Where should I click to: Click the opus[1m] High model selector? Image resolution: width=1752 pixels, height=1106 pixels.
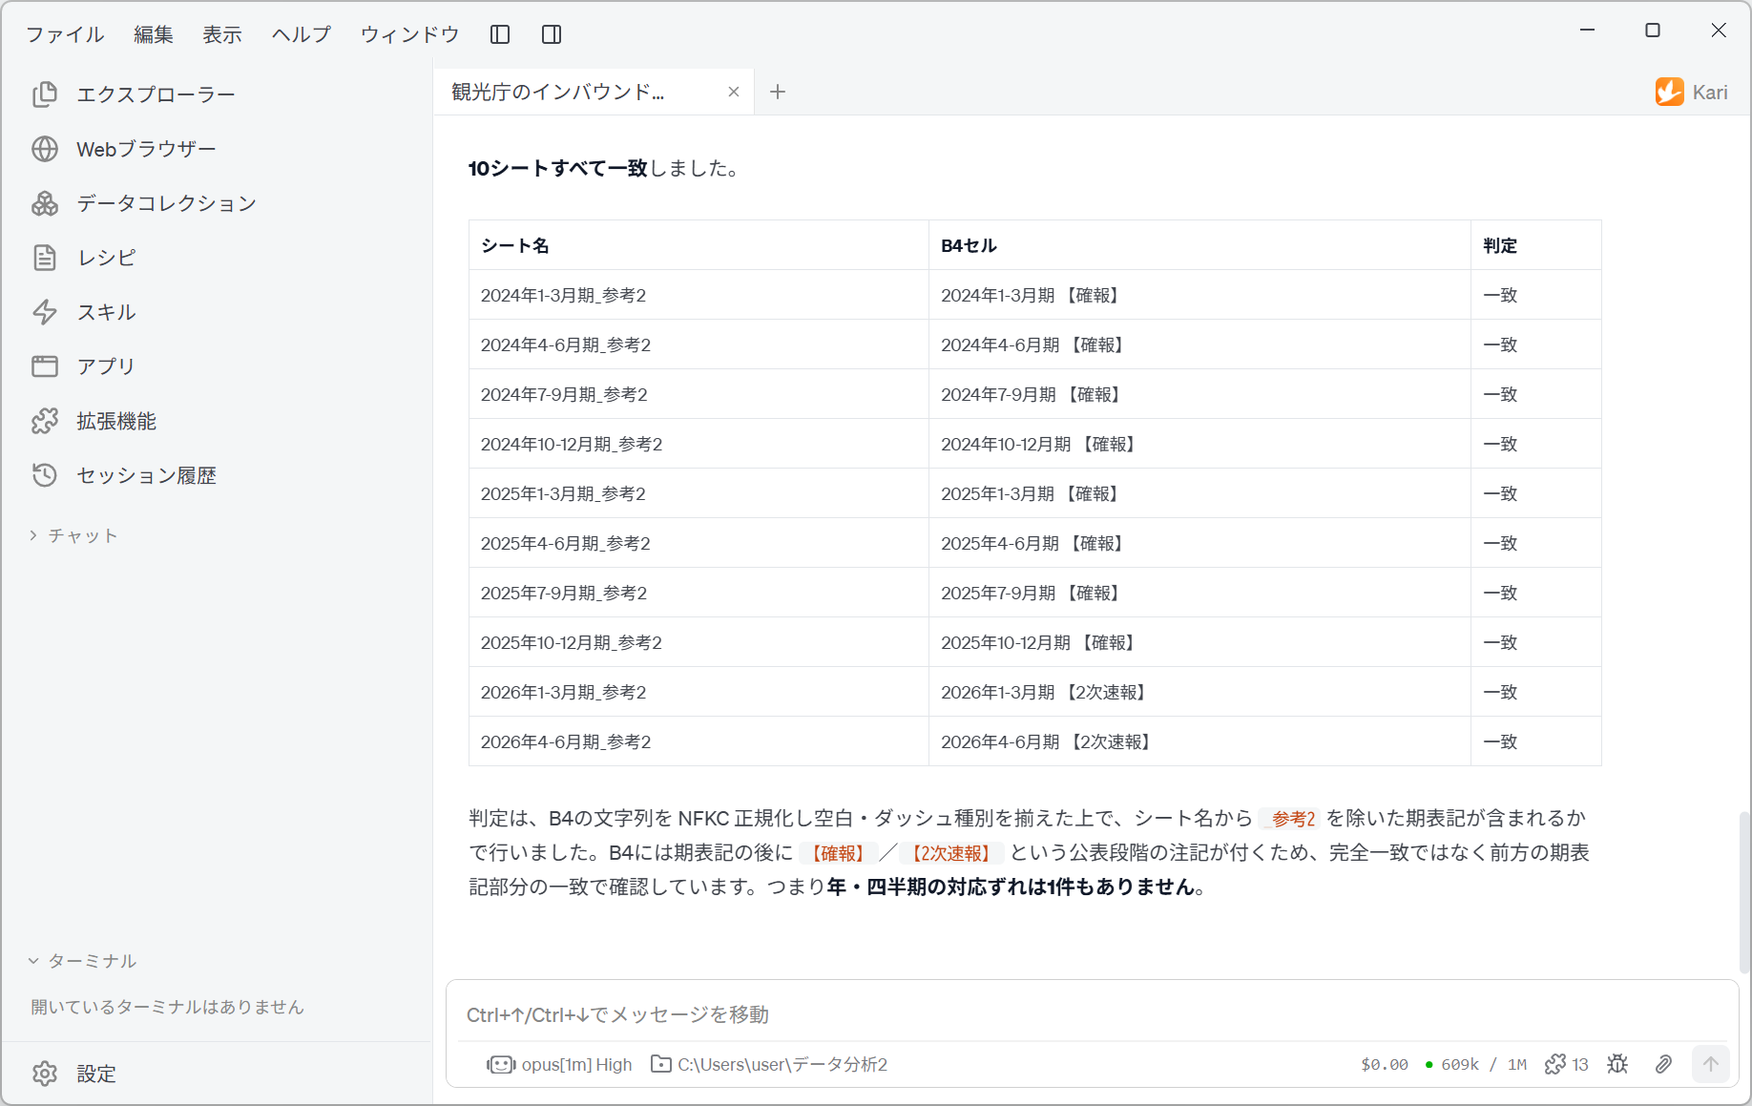pyautogui.click(x=560, y=1064)
